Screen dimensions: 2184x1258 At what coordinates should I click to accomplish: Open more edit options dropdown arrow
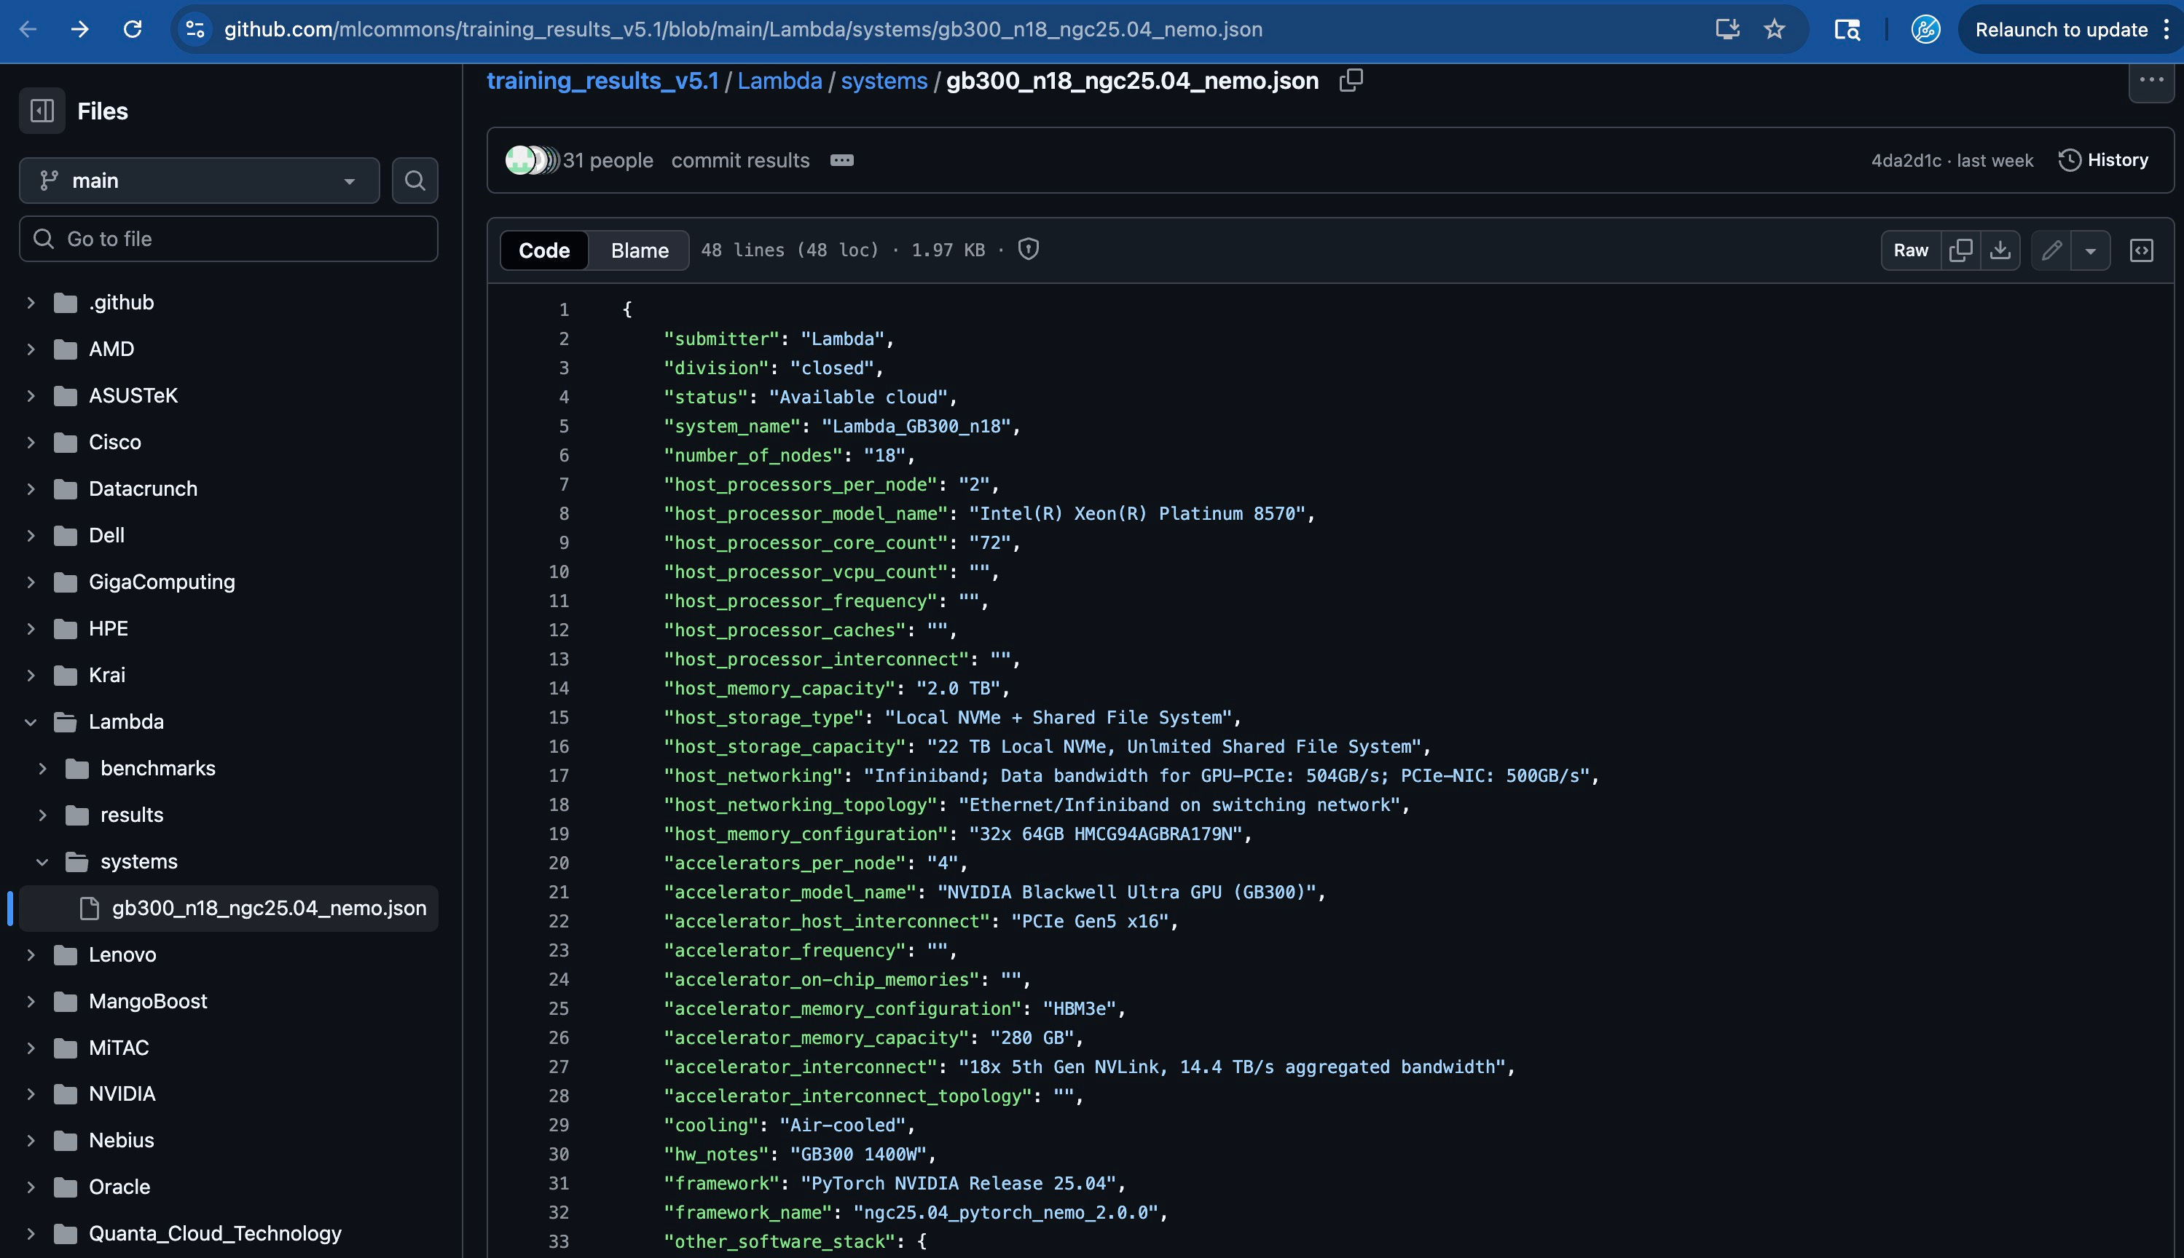(x=2091, y=250)
